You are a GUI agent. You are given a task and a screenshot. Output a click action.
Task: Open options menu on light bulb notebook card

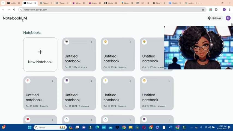point(130,81)
